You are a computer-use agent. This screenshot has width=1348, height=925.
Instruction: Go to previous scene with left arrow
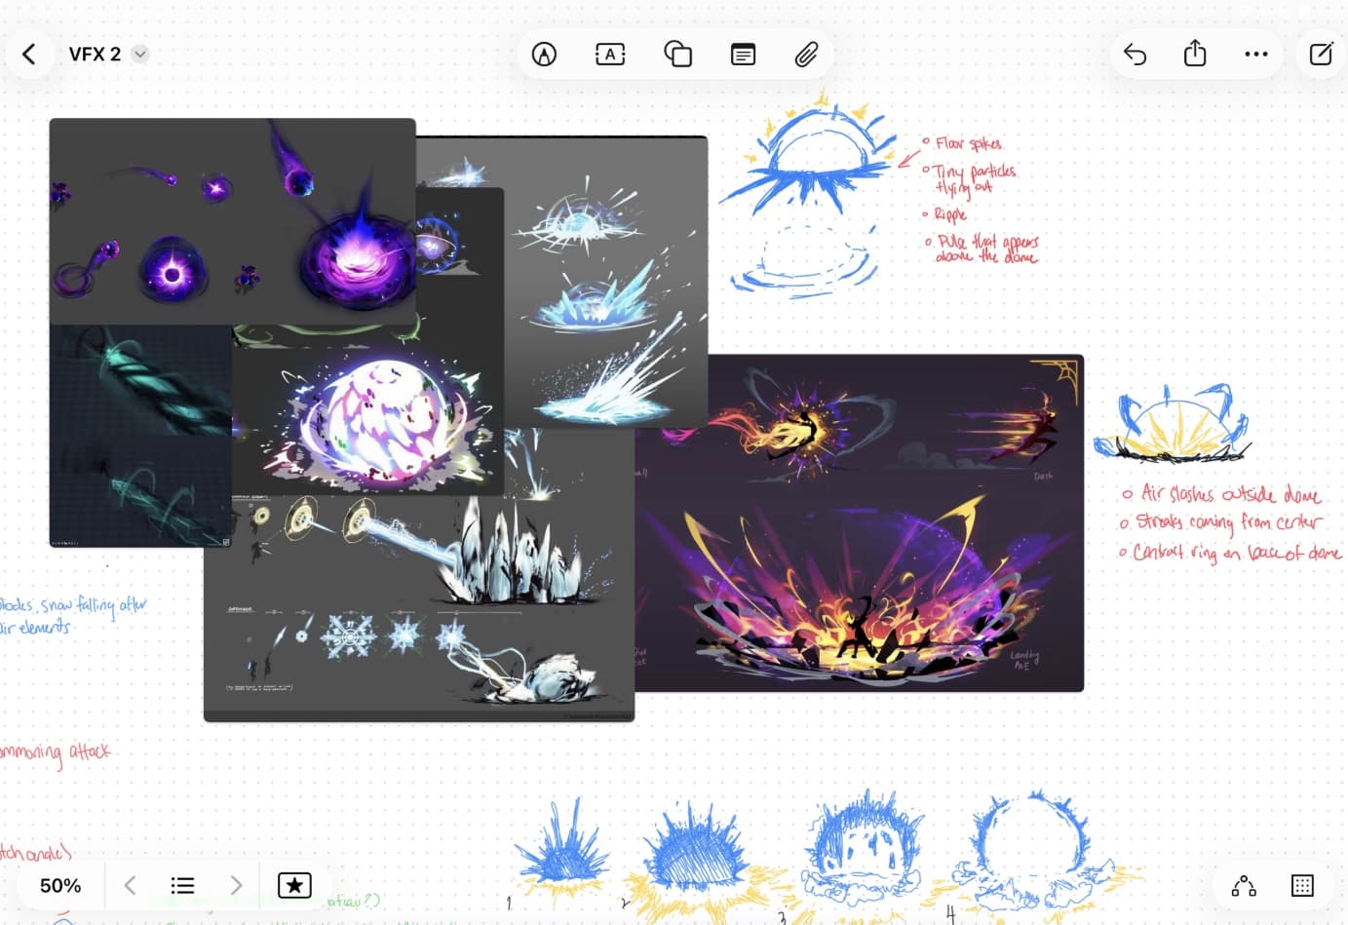coord(130,885)
